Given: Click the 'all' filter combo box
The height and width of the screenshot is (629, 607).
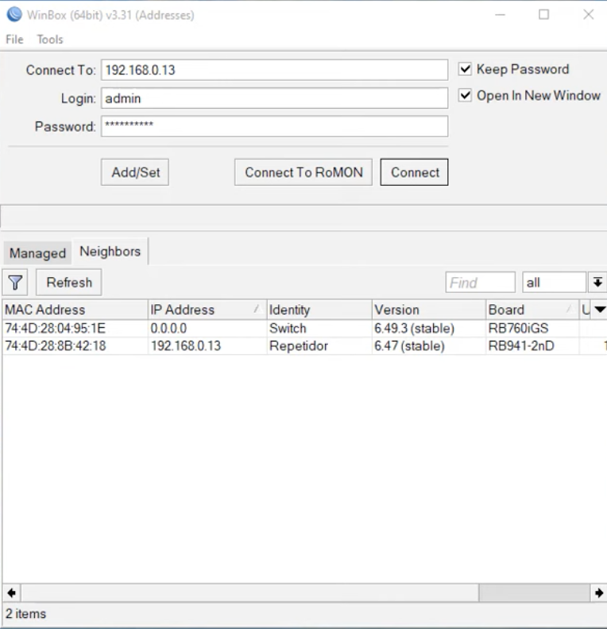Looking at the screenshot, I should pyautogui.click(x=554, y=283).
